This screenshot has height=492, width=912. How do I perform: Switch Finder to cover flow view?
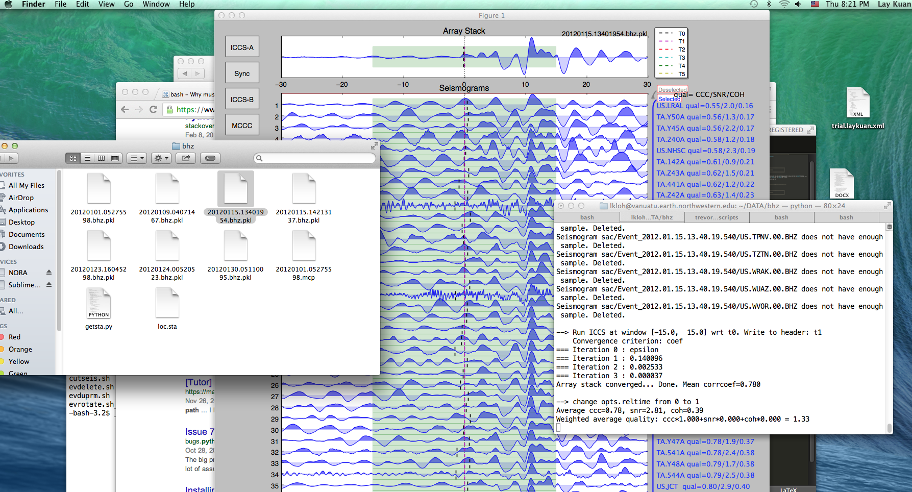(x=115, y=158)
